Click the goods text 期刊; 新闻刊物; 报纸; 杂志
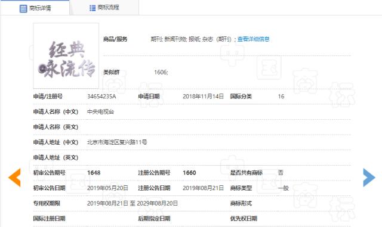The width and height of the screenshot is (382, 227). (191, 39)
